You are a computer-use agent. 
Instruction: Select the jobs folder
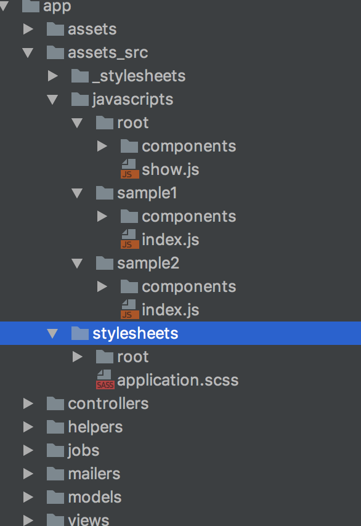(84, 450)
